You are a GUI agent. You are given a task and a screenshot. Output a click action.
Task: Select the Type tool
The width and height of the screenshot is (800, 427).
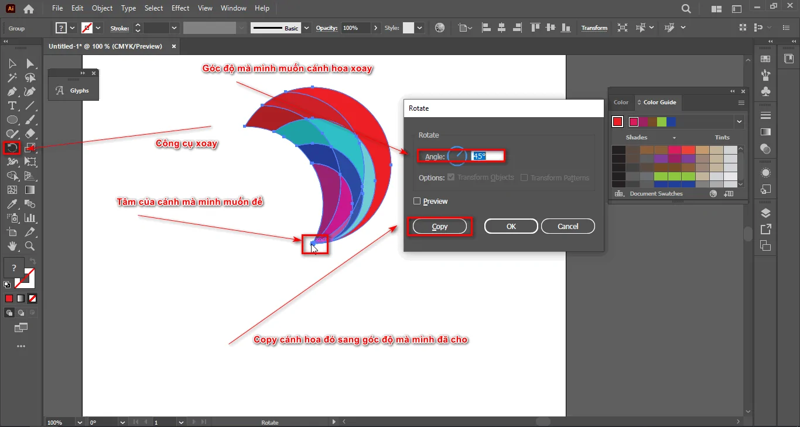[x=12, y=105]
